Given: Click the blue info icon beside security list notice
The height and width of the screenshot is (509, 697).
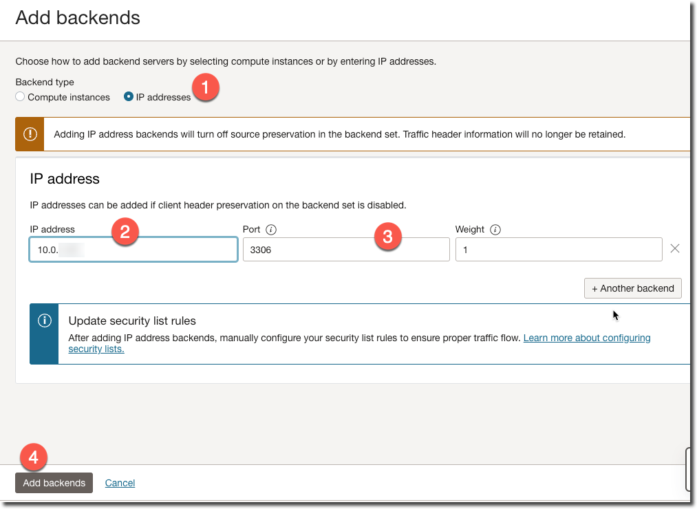Looking at the screenshot, I should click(44, 321).
